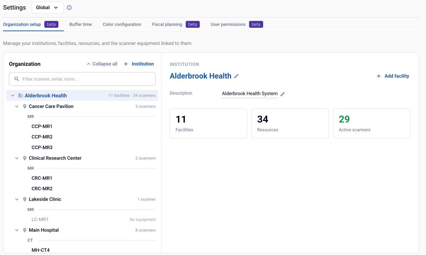Click the Clinical Research Center facility name
Image resolution: width=426 pixels, height=255 pixels.
pos(55,158)
